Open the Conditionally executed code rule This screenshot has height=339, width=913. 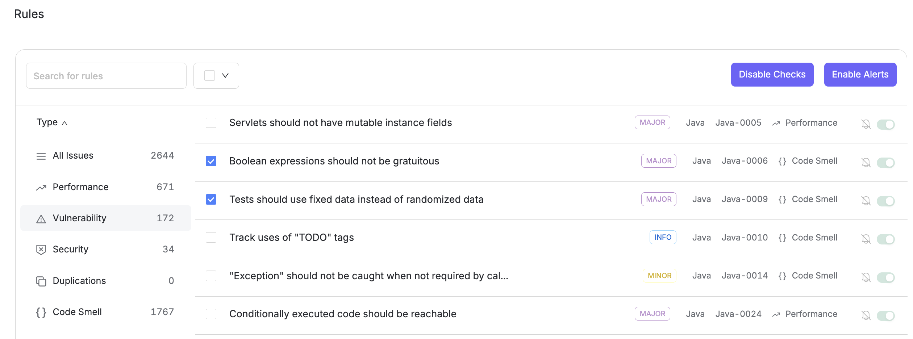pos(343,314)
